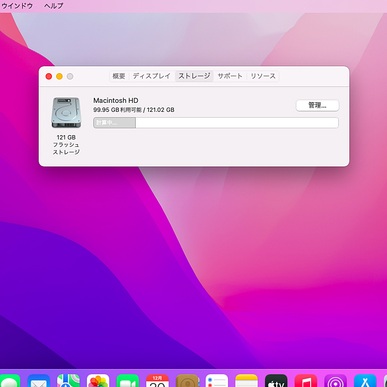
Task: Open Reminders from the Dock
Action: pos(217,381)
